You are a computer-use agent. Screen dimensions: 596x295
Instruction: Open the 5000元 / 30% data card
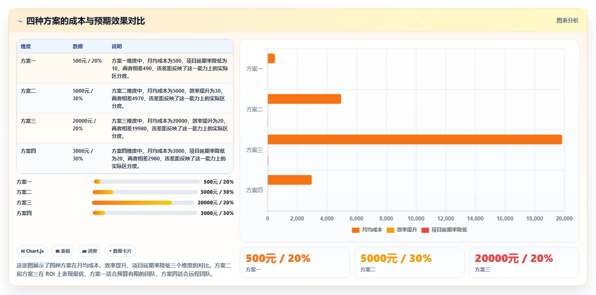point(409,262)
